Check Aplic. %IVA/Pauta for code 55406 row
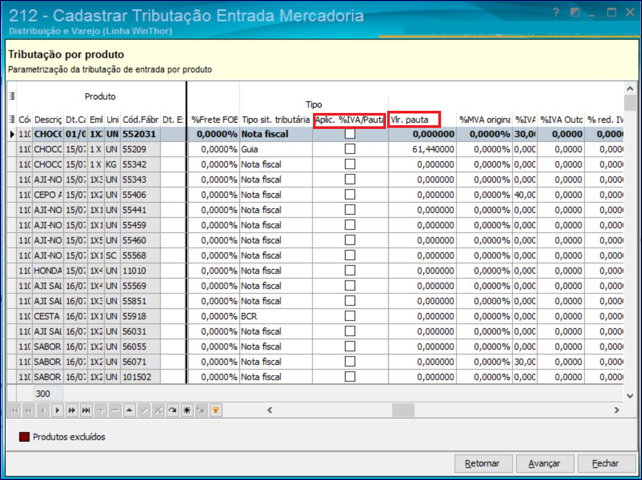Image resolution: width=642 pixels, height=480 pixels. click(x=350, y=194)
